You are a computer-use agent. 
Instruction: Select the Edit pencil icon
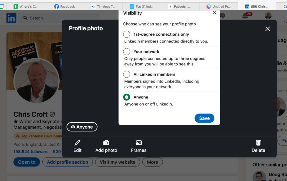(77, 146)
